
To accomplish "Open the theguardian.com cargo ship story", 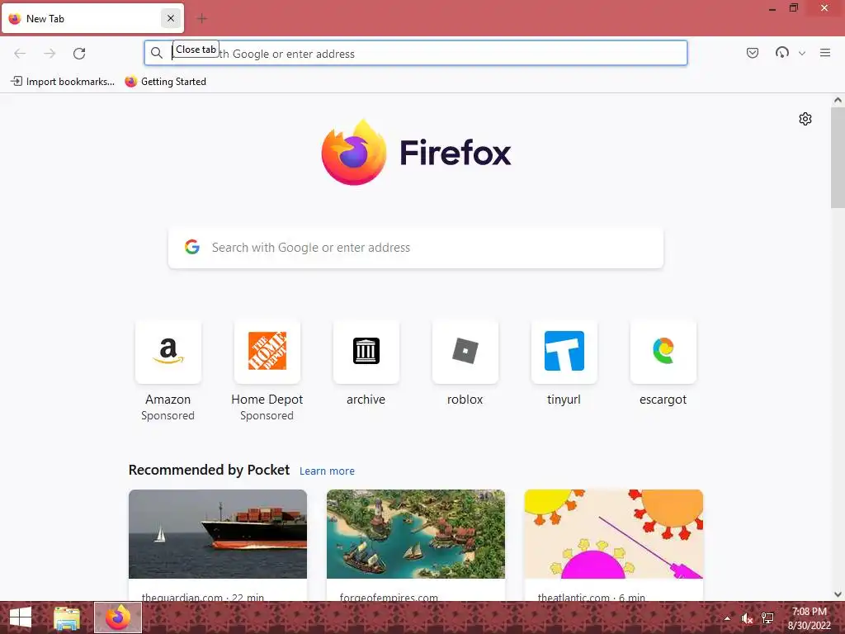I will point(218,545).
